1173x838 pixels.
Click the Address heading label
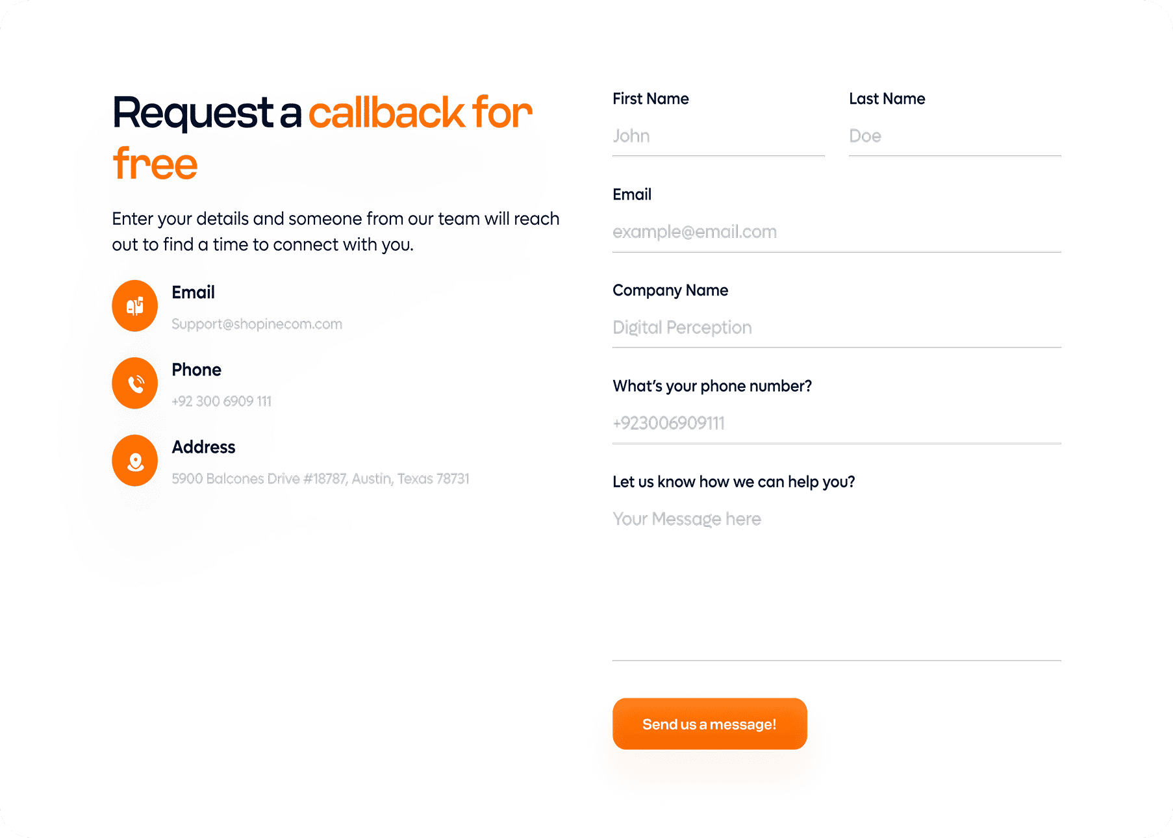point(203,447)
